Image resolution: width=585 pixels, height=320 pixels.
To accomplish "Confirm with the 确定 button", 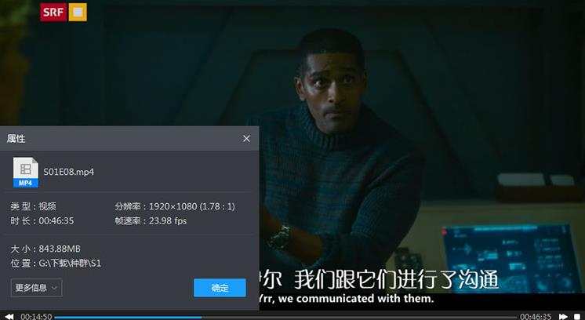I will click(x=220, y=288).
